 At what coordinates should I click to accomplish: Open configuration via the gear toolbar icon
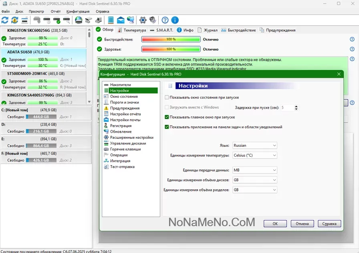point(143,20)
